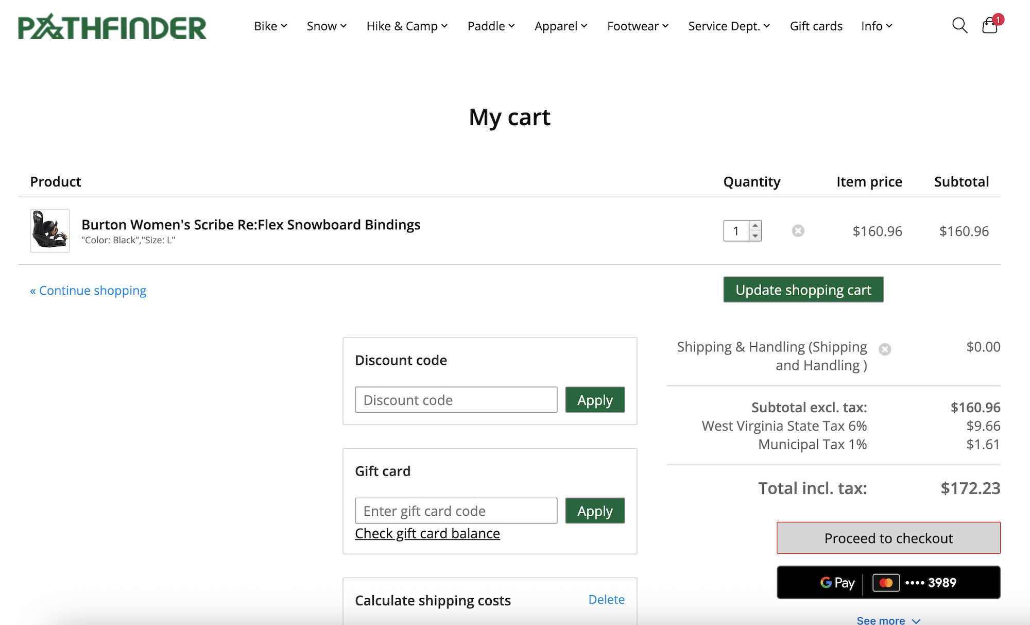
Task: Expand the Snow menu
Action: [327, 26]
